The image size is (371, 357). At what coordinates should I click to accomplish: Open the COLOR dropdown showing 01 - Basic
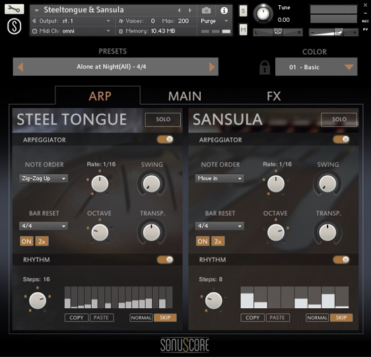click(x=316, y=67)
